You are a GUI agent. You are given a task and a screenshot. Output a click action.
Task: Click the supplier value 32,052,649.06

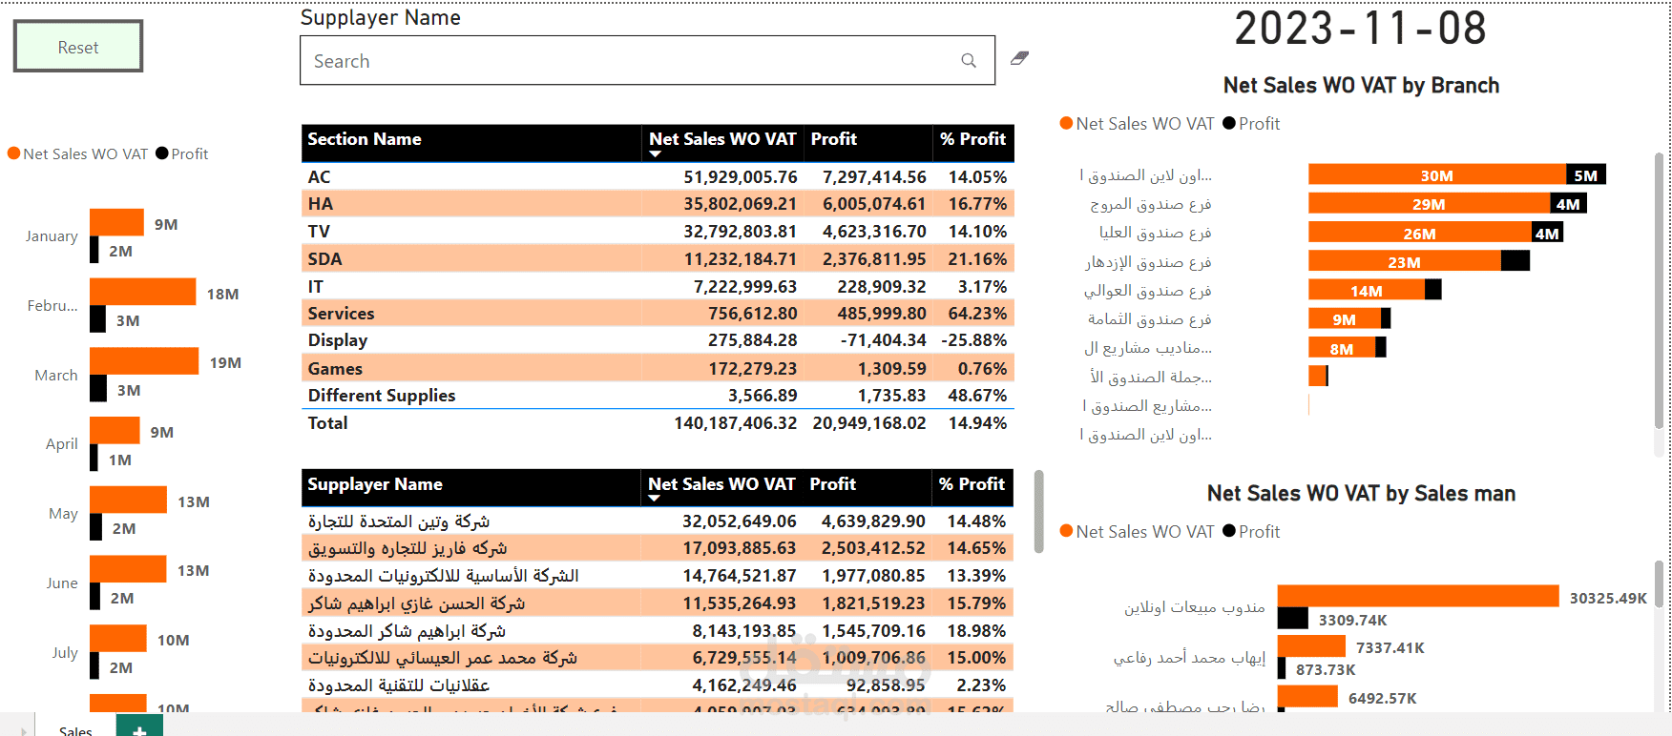pyautogui.click(x=739, y=521)
